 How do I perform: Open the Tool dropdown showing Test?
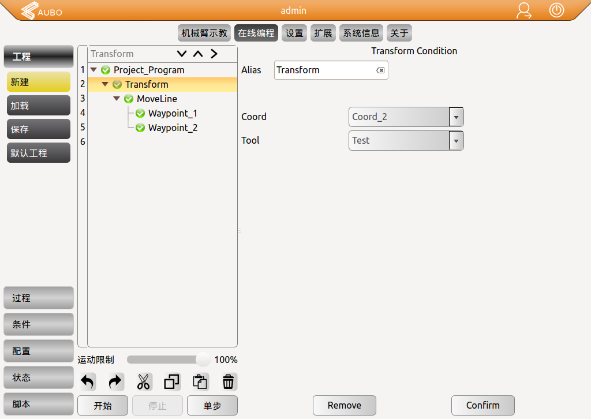click(x=456, y=140)
